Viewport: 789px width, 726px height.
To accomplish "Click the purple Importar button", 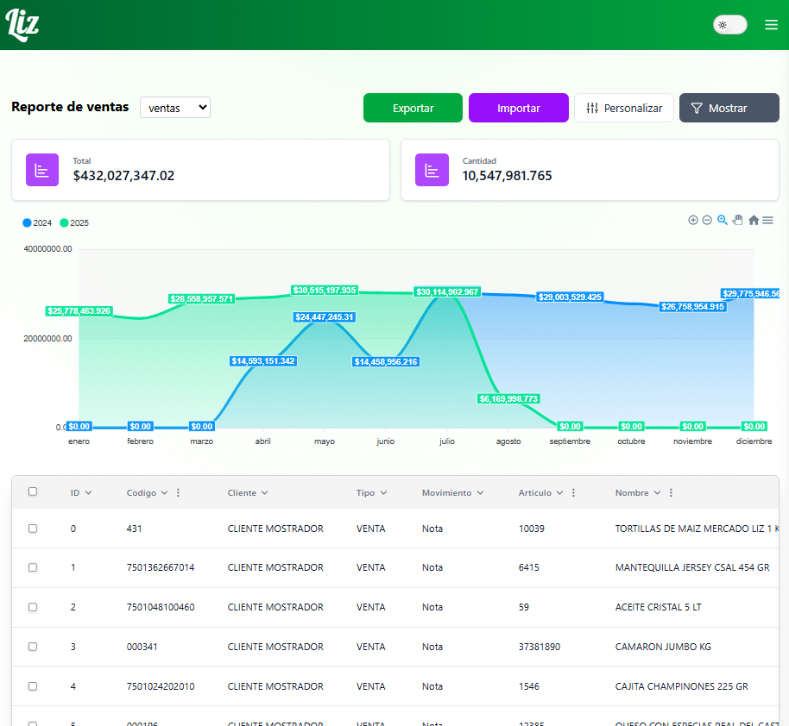I will tap(518, 108).
